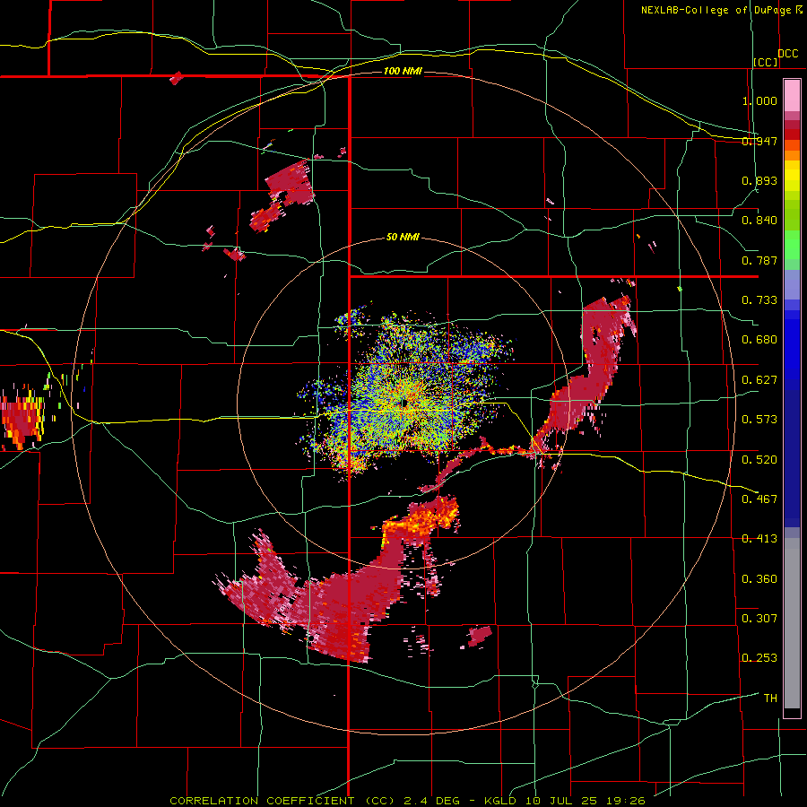Select the 1.000 scale value

click(759, 100)
